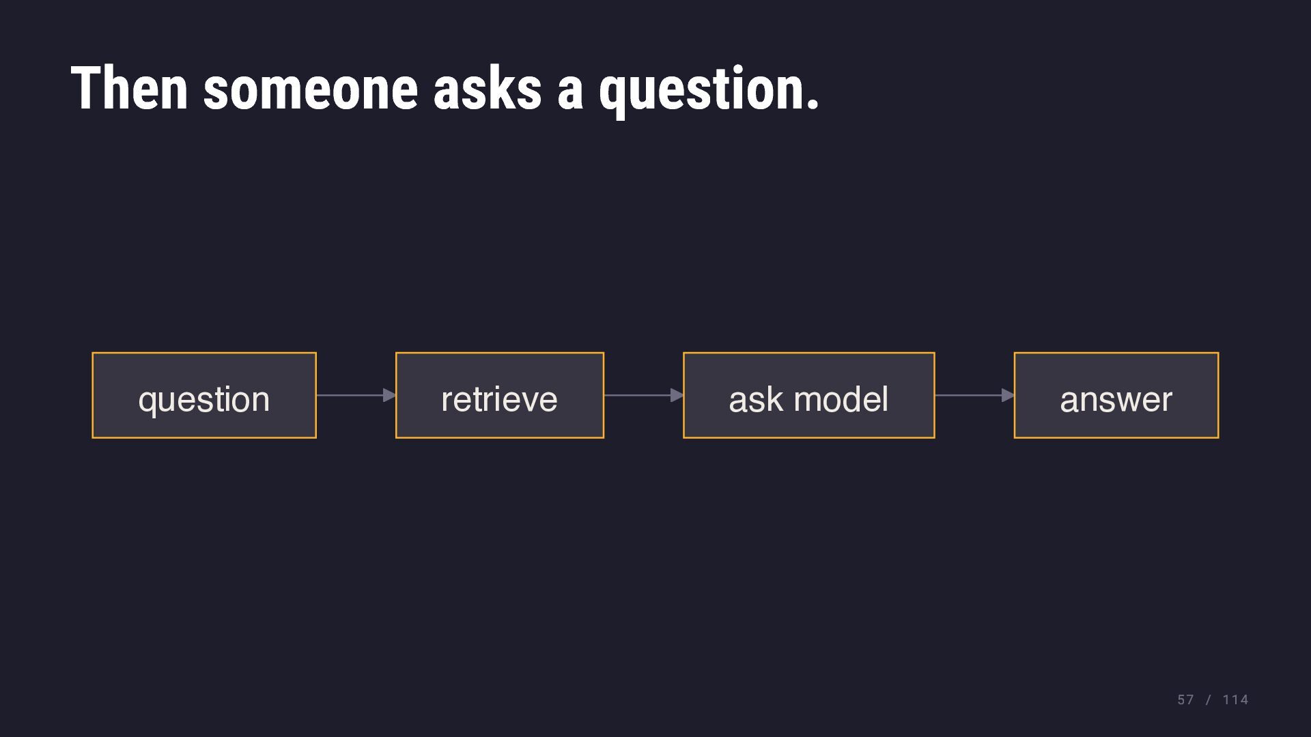The width and height of the screenshot is (1311, 737).
Task: Click the total slide count 114
Action: point(1235,700)
